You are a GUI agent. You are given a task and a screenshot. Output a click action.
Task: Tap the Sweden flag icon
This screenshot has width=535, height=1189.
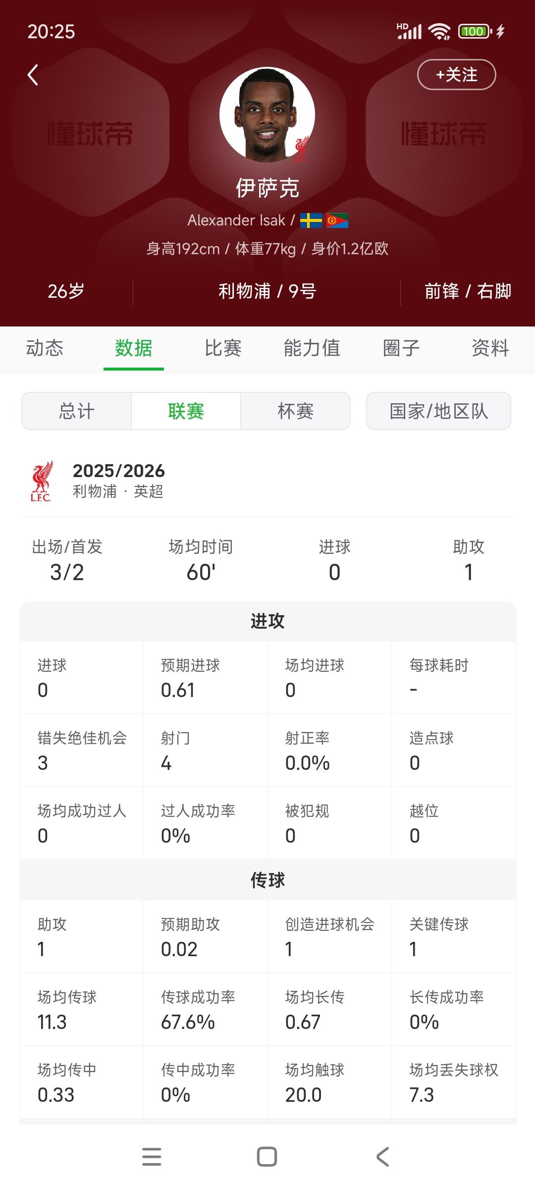(x=311, y=220)
